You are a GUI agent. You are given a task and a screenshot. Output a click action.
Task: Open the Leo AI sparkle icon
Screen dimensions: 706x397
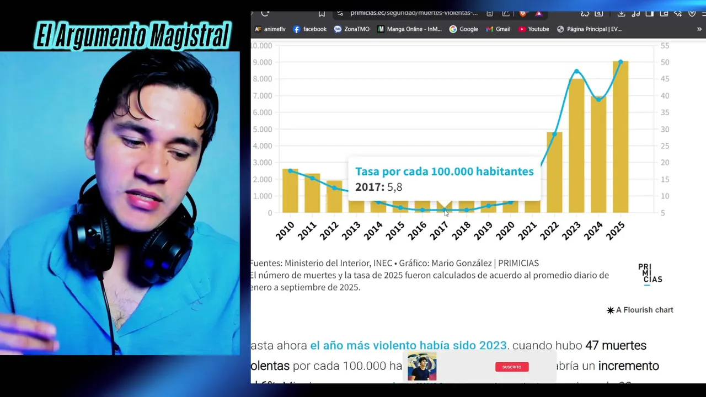[678, 13]
